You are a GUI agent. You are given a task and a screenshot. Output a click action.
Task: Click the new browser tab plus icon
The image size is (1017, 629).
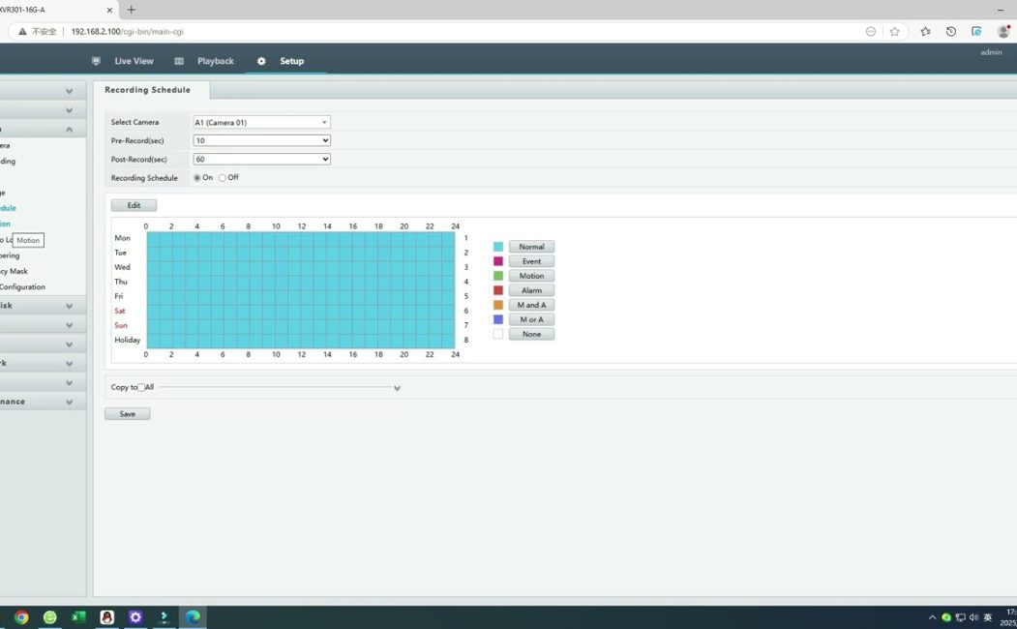point(132,10)
